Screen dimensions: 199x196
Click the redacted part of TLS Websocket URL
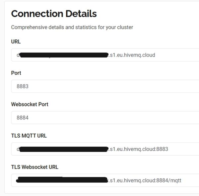(x=62, y=180)
